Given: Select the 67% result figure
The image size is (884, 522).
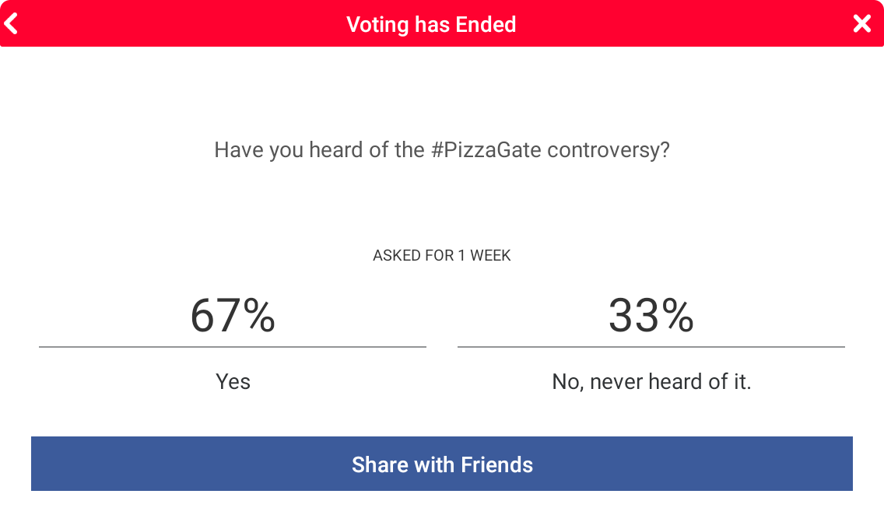Looking at the screenshot, I should click(233, 315).
